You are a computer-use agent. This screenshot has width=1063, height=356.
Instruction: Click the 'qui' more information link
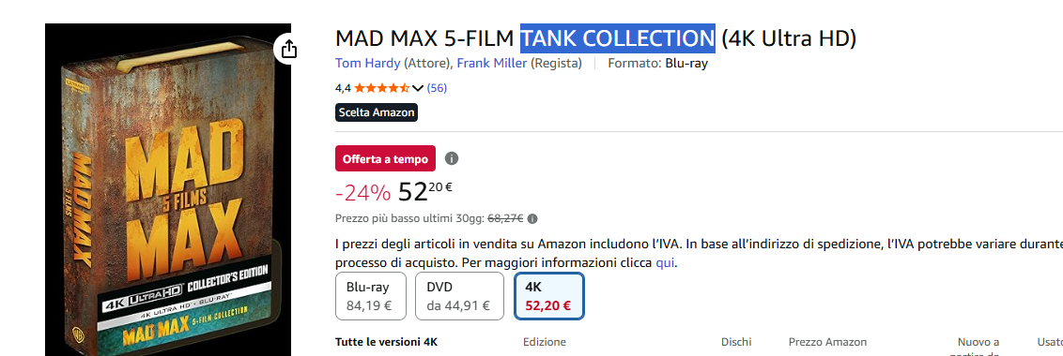click(x=665, y=262)
